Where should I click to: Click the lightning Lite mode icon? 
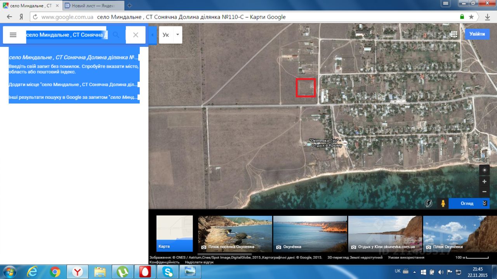[428, 203]
